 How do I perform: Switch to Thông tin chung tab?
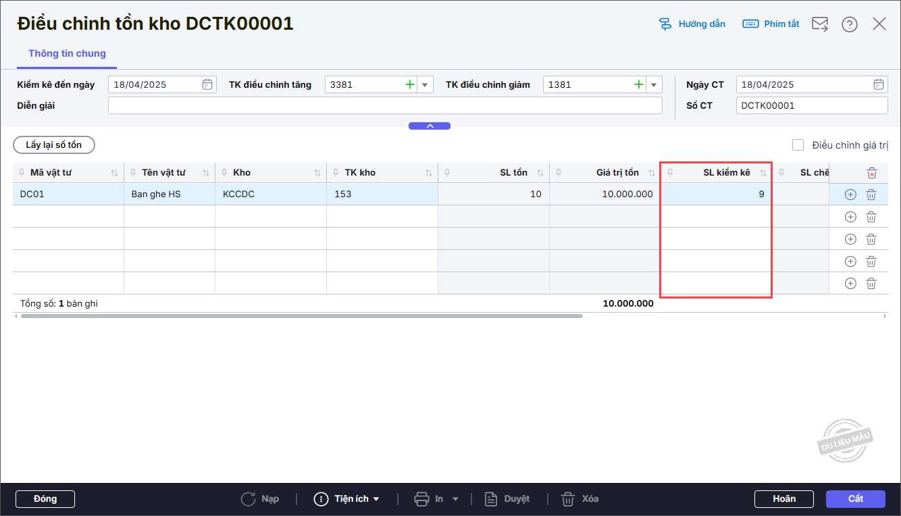[67, 54]
